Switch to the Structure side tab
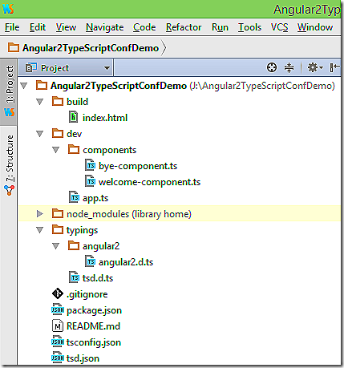This screenshot has height=368, width=344. point(10,165)
